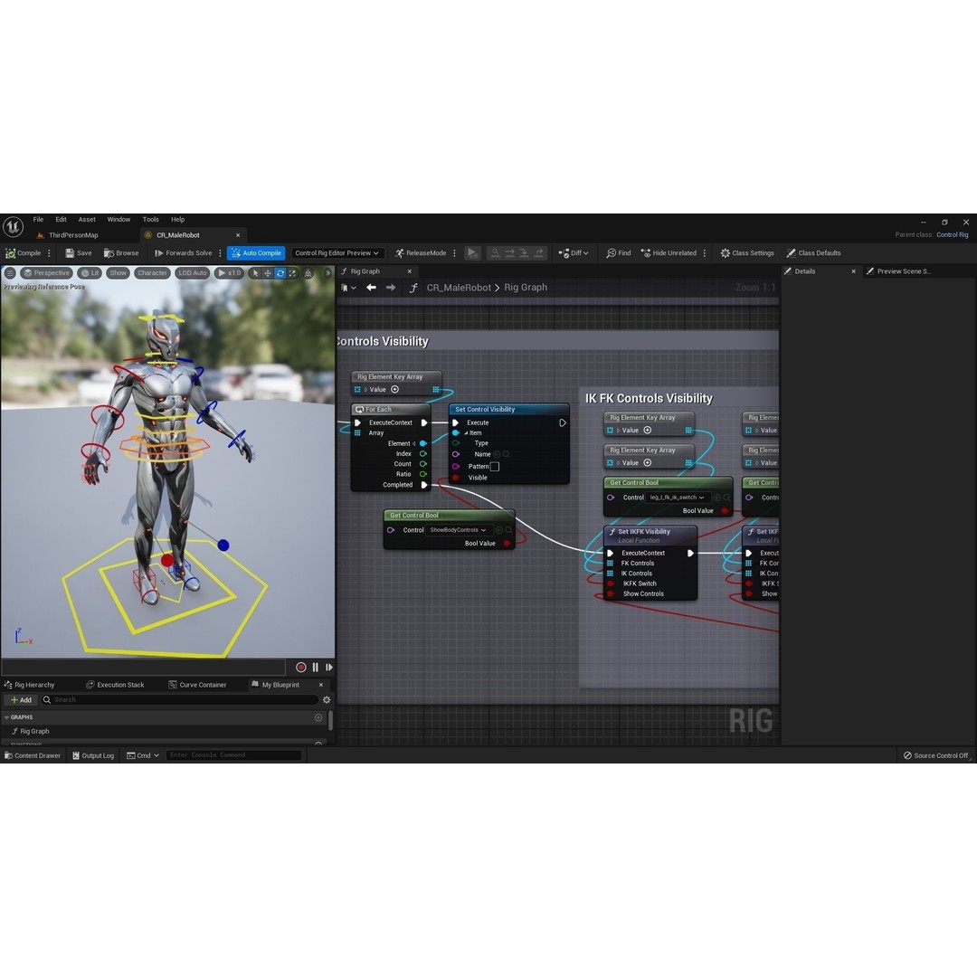Navigate back in graph history

[372, 288]
